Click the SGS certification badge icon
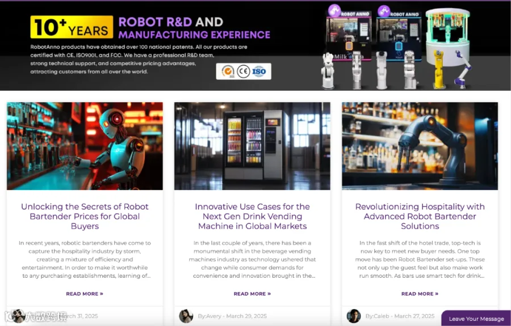 pyautogui.click(x=228, y=71)
